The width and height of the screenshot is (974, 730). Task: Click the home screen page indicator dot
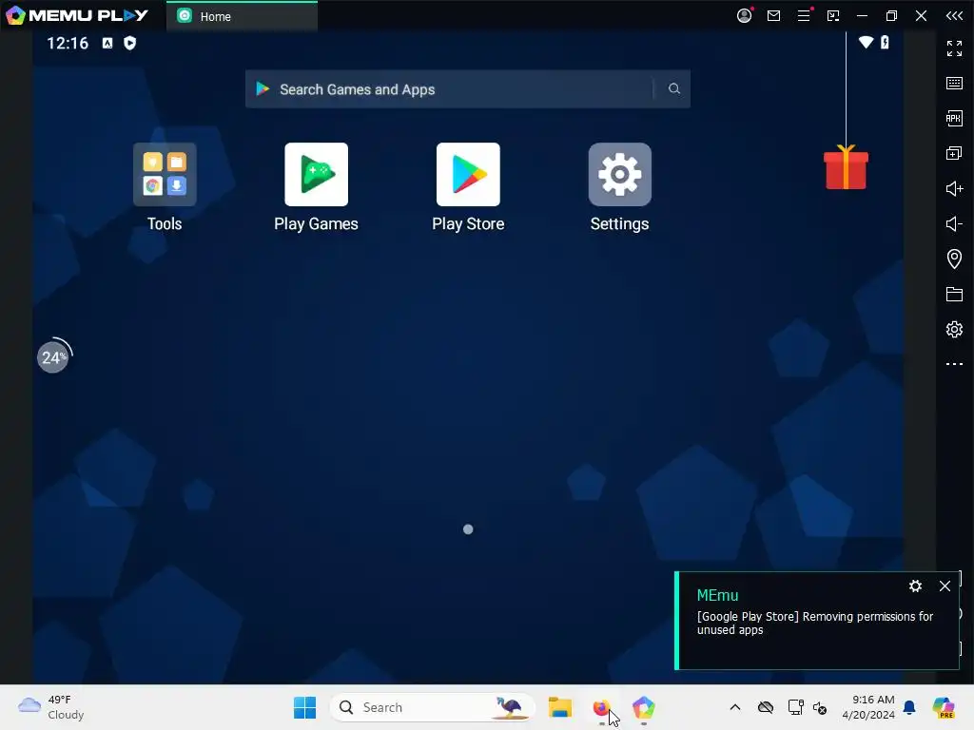(x=468, y=528)
